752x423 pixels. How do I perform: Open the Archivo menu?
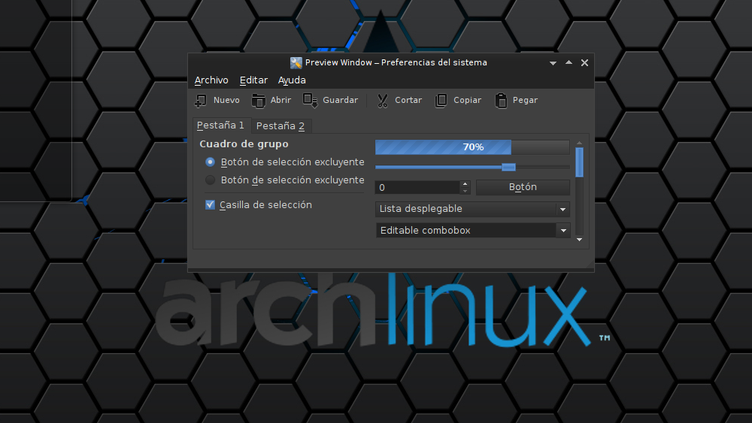(x=211, y=80)
